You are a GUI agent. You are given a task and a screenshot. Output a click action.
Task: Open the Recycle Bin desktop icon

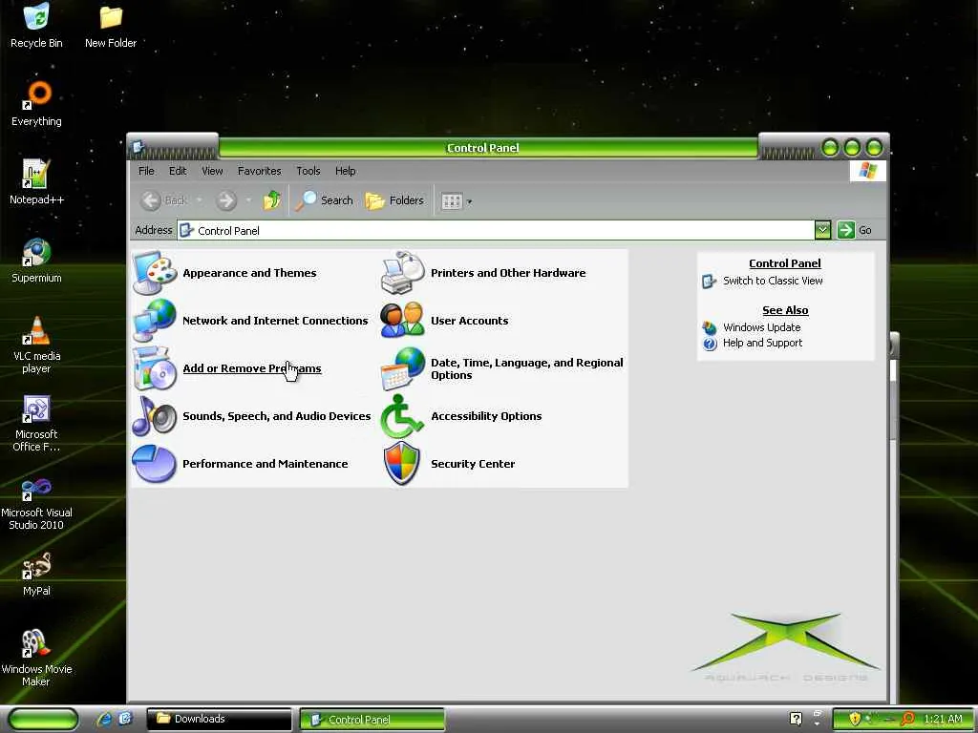36,25
